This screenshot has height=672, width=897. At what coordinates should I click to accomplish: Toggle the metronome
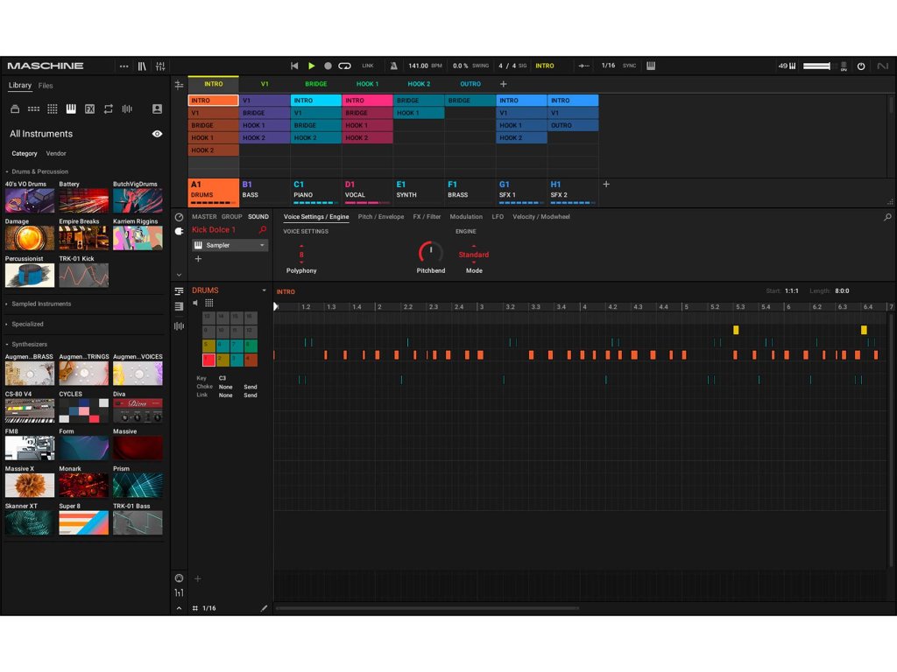393,66
